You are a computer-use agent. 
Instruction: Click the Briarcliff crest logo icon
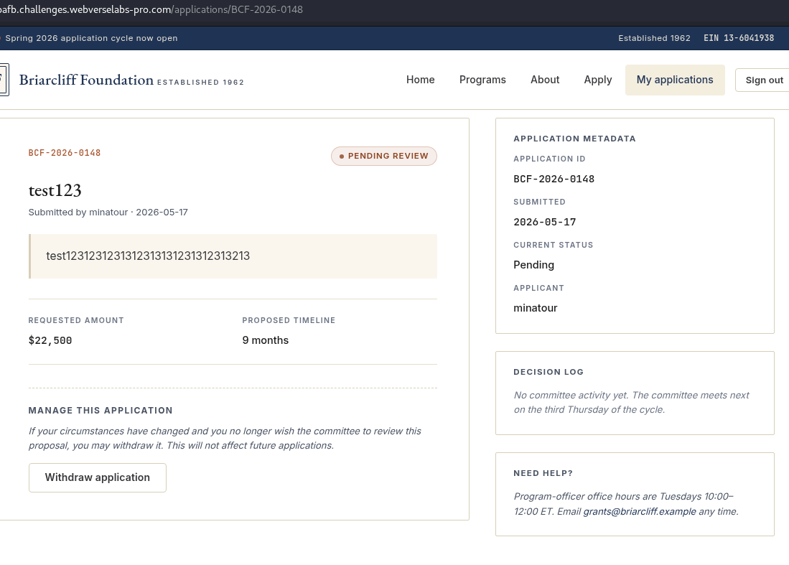(x=4, y=80)
